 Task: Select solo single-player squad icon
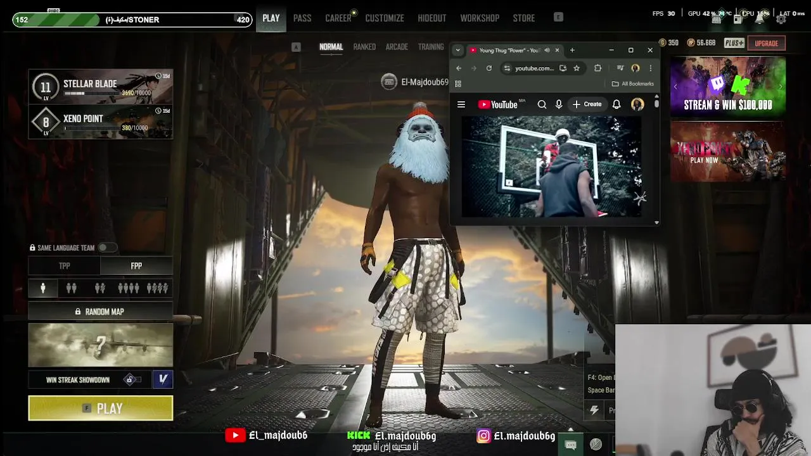pos(43,288)
